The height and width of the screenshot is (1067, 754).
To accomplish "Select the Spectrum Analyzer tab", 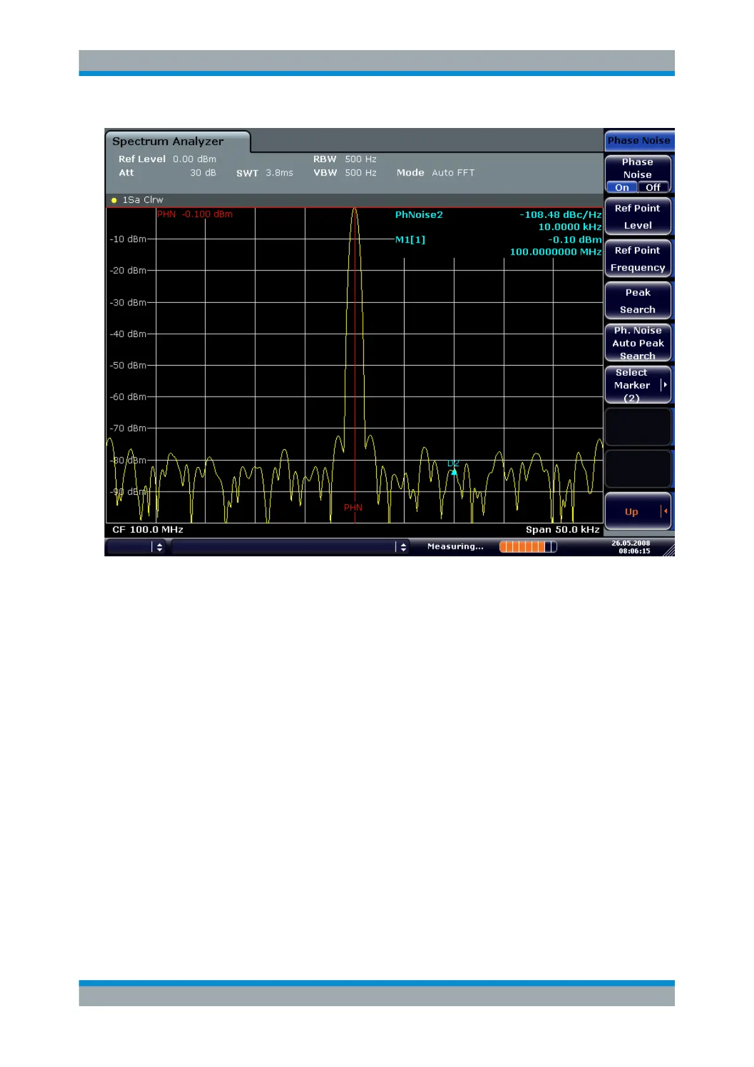I will point(177,141).
